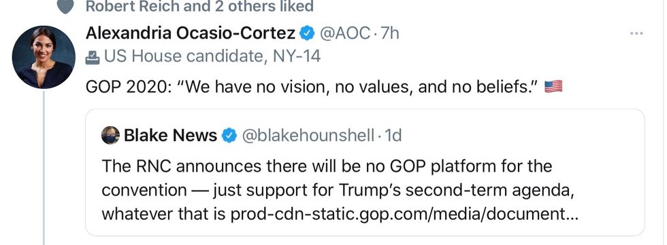Click the Alexandria Ocasio-Cortez display name
Image resolution: width=667 pixels, height=245 pixels.
click(191, 33)
